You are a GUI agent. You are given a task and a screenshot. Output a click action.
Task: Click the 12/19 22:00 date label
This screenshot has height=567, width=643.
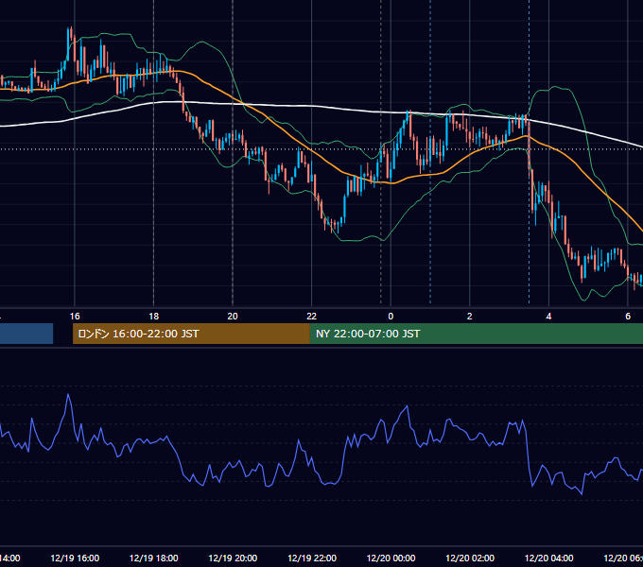312,558
